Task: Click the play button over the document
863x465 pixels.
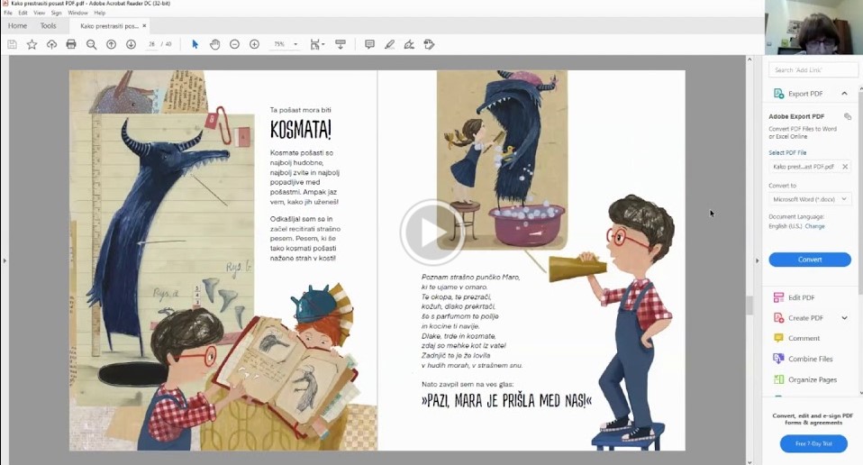Action: tap(431, 232)
